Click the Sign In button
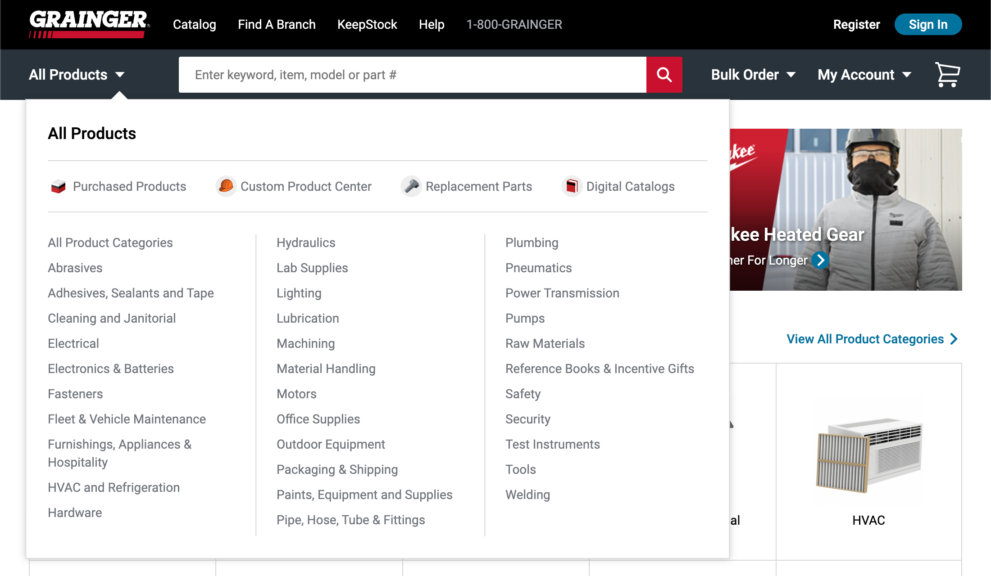991x576 pixels. [928, 24]
